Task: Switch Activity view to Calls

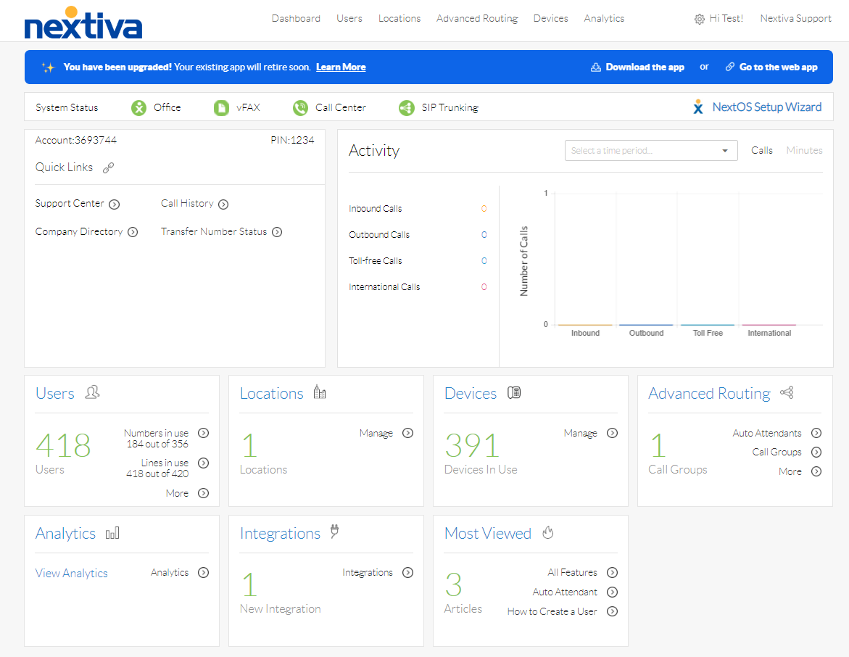Action: coord(762,151)
